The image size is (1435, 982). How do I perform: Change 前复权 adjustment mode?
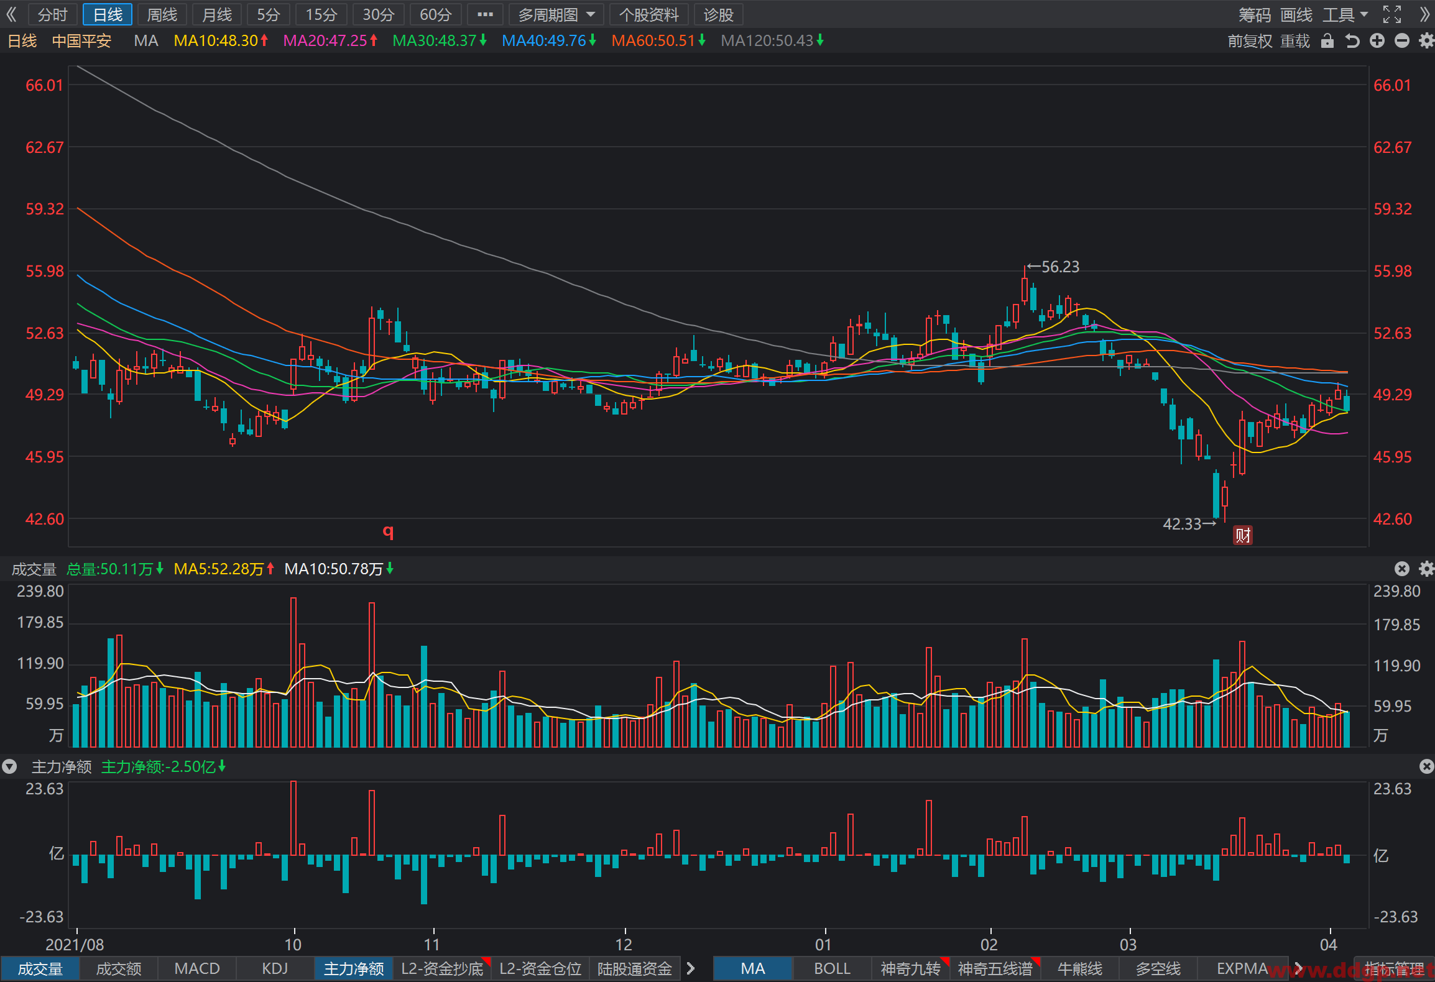click(1250, 41)
